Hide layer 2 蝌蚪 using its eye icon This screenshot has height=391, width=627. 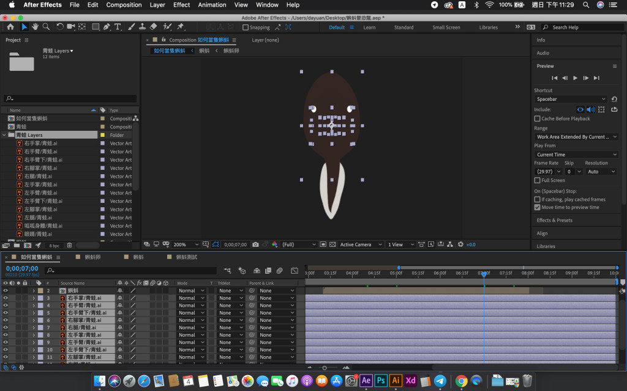6,291
